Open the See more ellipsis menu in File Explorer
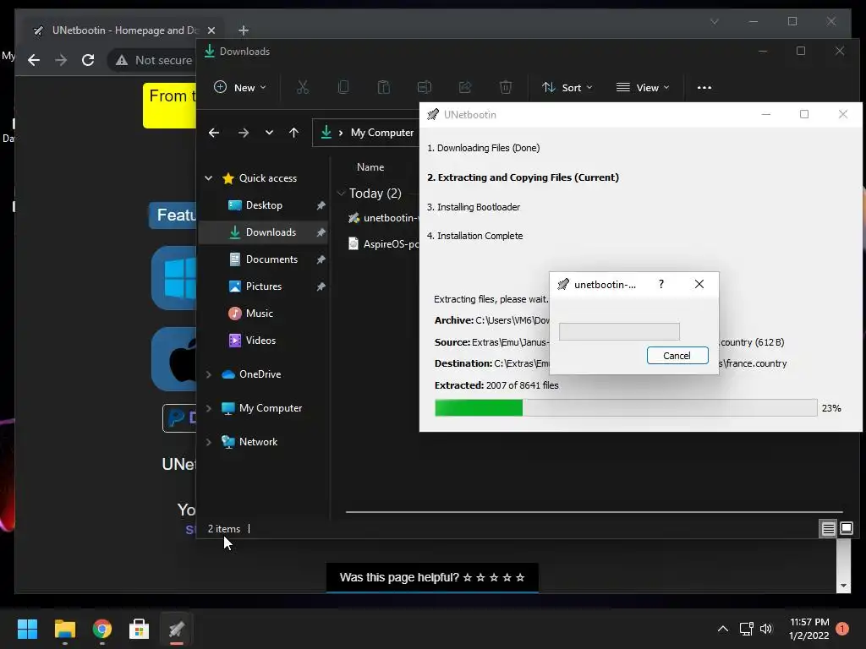The height and width of the screenshot is (649, 866). (x=704, y=87)
